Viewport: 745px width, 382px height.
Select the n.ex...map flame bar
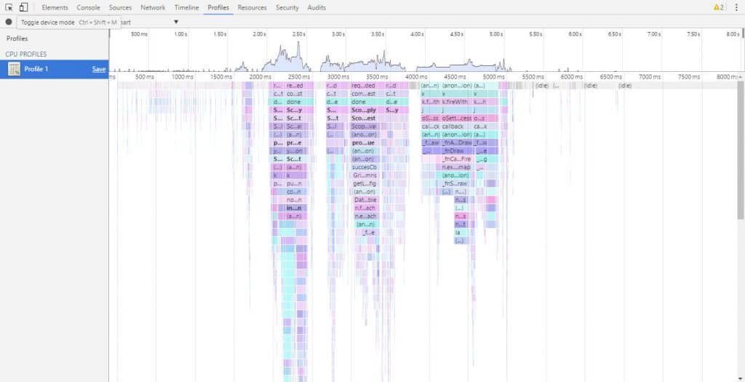tap(455, 167)
